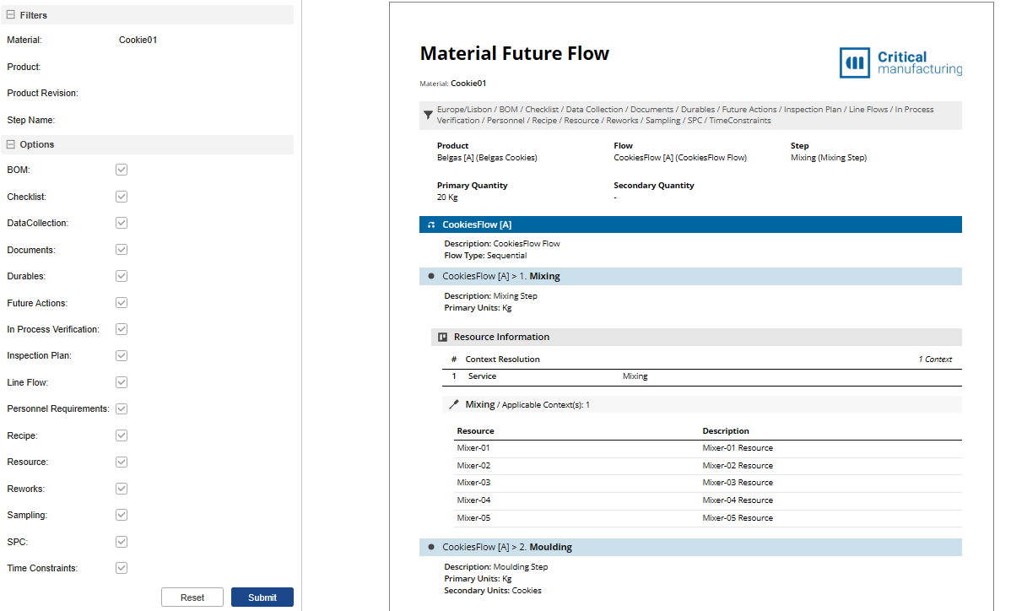Click 'Flow Type: Sequential' text
This screenshot has height=611, width=1011.
coord(485,256)
